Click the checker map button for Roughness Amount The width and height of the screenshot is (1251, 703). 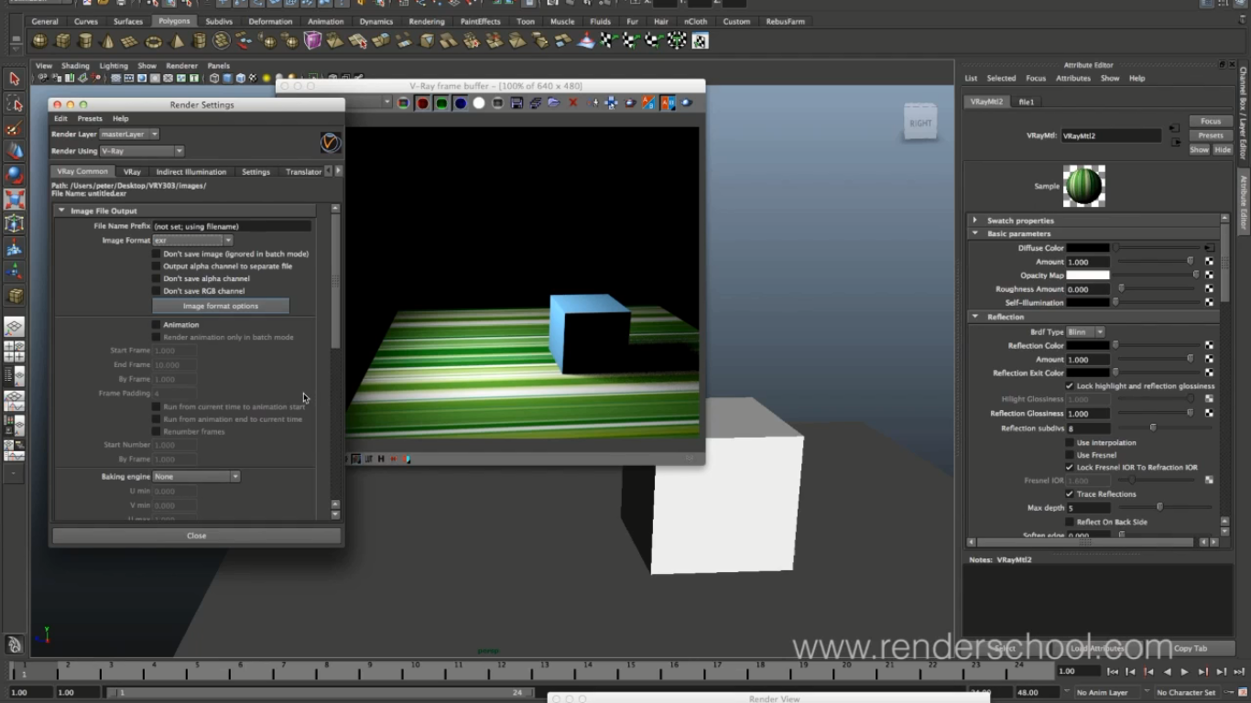(x=1209, y=288)
